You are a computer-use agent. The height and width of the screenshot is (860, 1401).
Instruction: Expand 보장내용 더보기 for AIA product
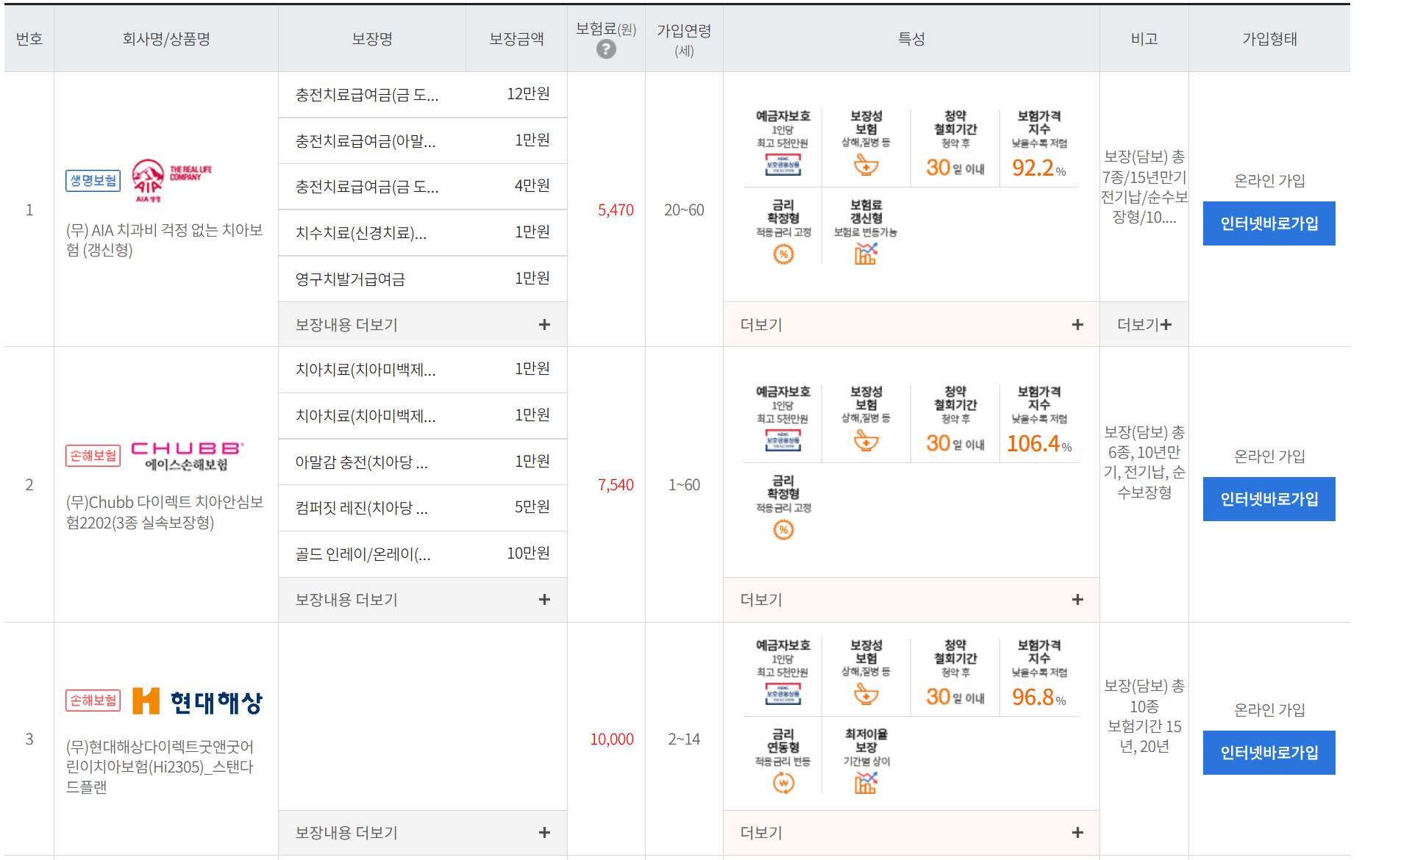coord(422,324)
